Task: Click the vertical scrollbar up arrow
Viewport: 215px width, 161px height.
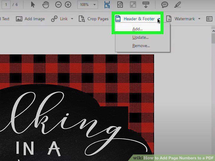Action: (x=213, y=31)
